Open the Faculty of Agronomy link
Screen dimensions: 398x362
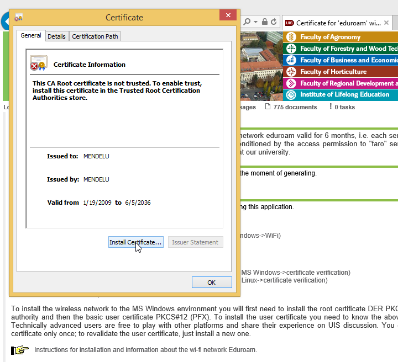[330, 37]
